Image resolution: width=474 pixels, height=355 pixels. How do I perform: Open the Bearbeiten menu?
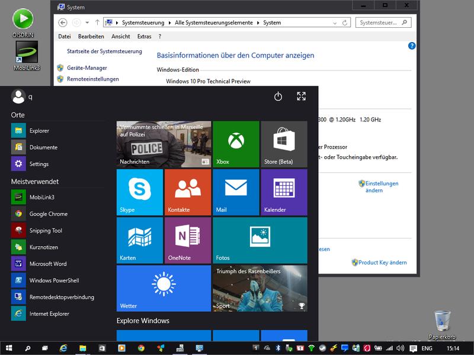(x=91, y=36)
